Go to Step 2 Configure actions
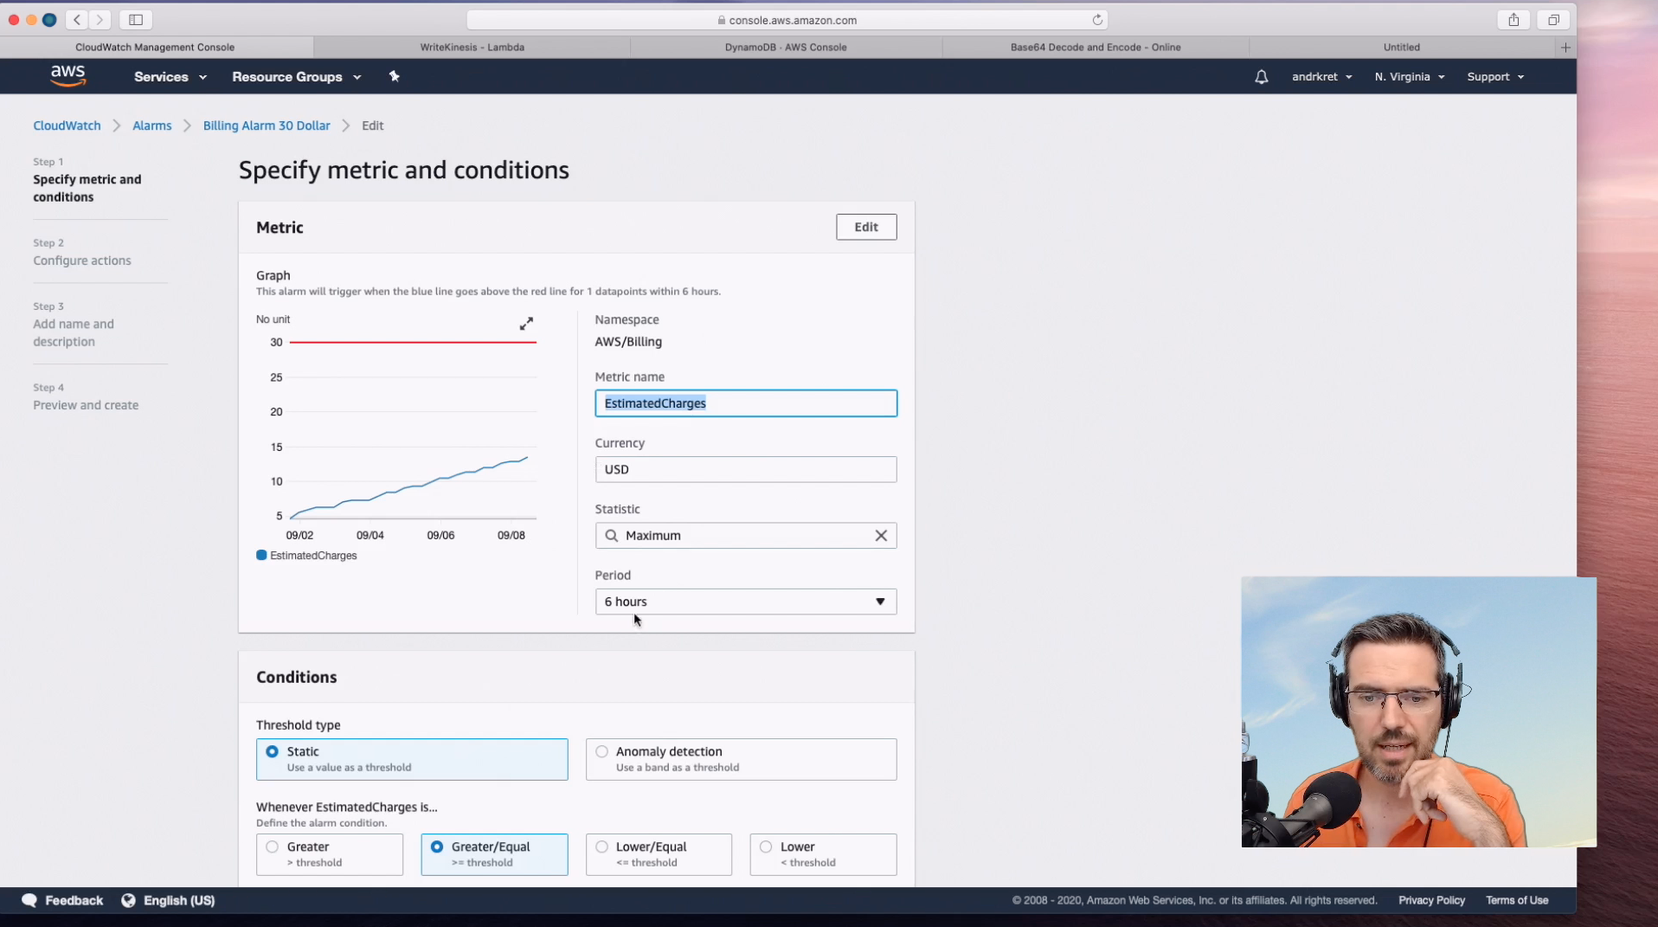 pyautogui.click(x=82, y=261)
